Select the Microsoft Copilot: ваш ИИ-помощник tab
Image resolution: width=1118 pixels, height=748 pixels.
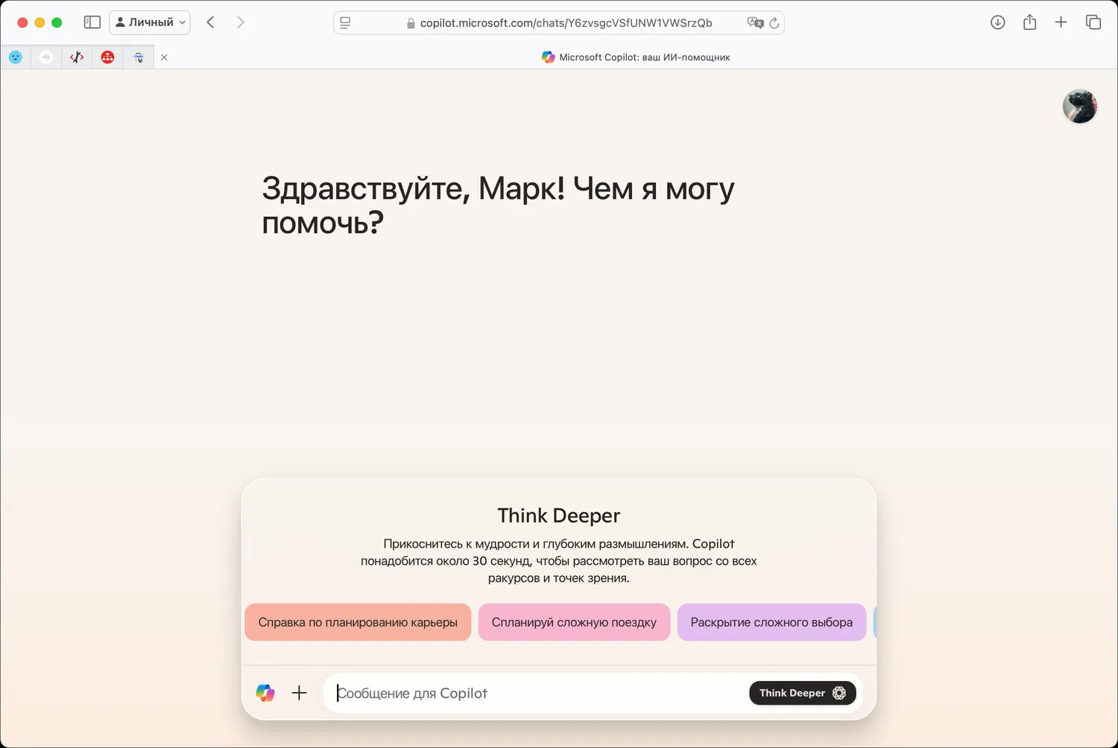point(636,57)
